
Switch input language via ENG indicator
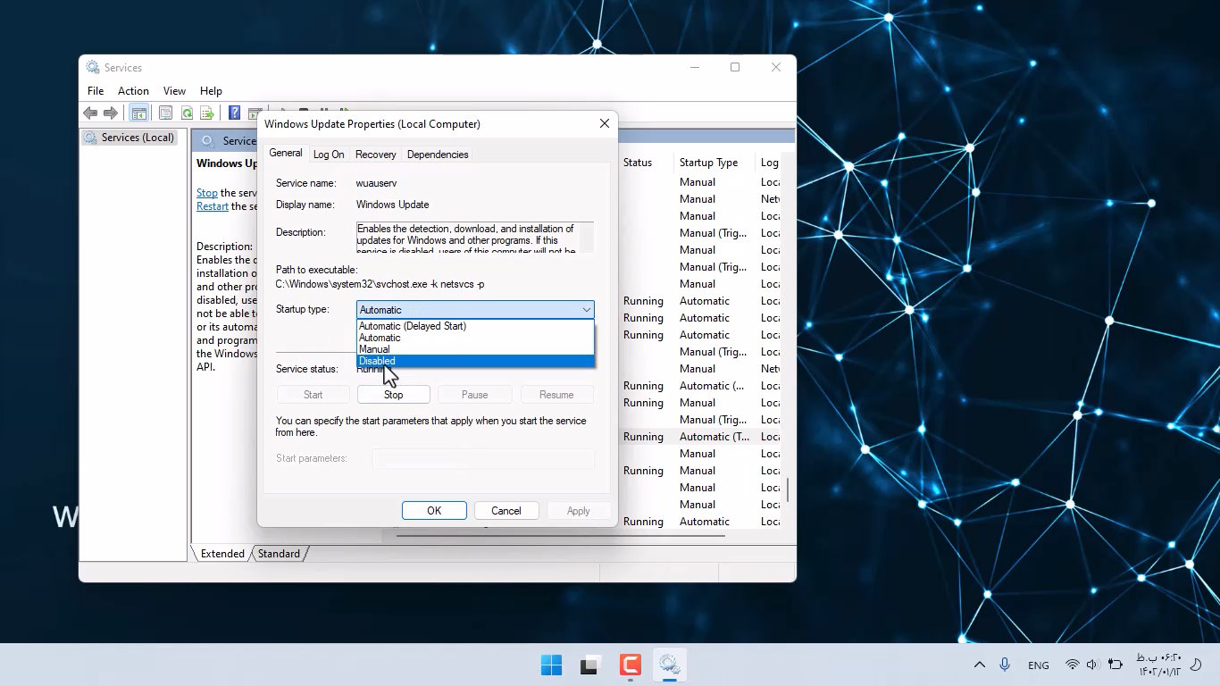[1039, 665]
